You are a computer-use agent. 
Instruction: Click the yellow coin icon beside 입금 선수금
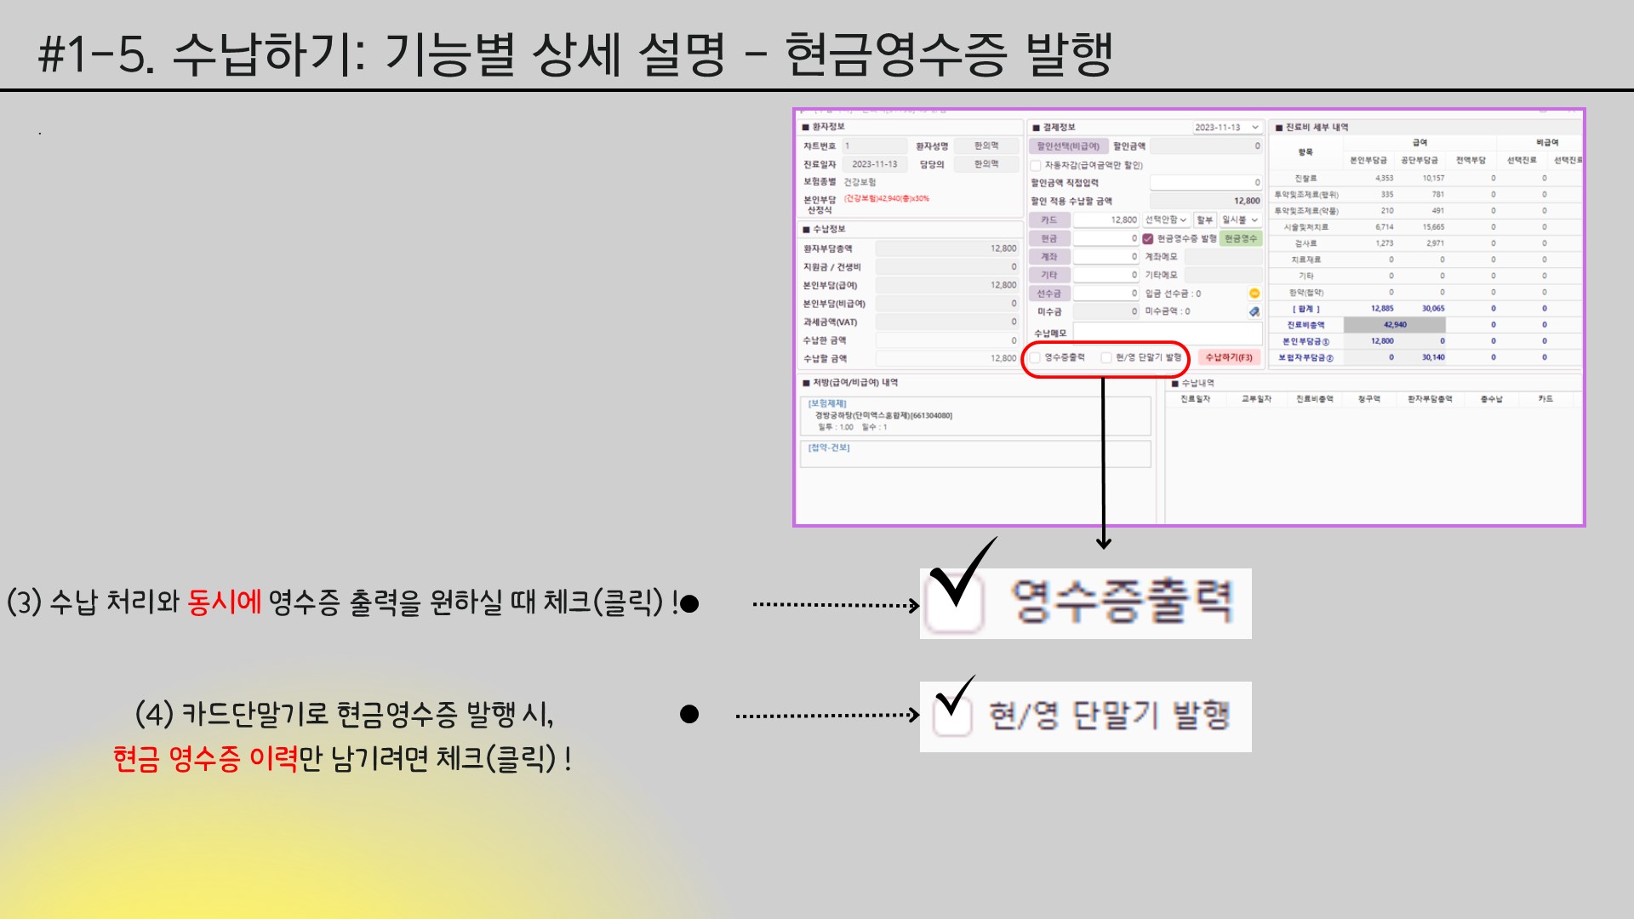(1254, 294)
